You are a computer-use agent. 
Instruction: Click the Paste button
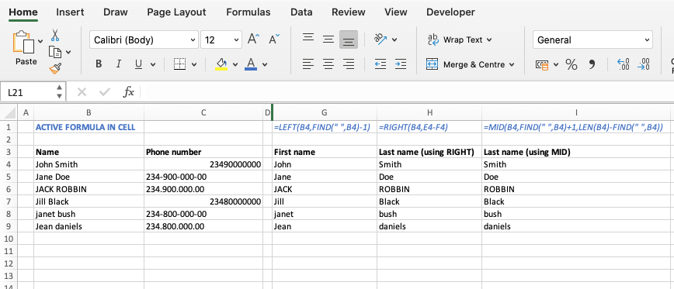tap(26, 48)
